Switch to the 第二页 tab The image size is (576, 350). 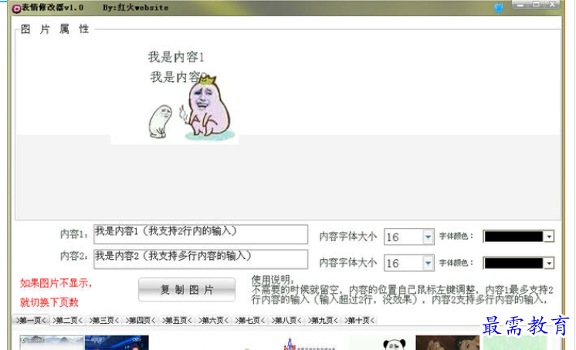[x=68, y=320]
